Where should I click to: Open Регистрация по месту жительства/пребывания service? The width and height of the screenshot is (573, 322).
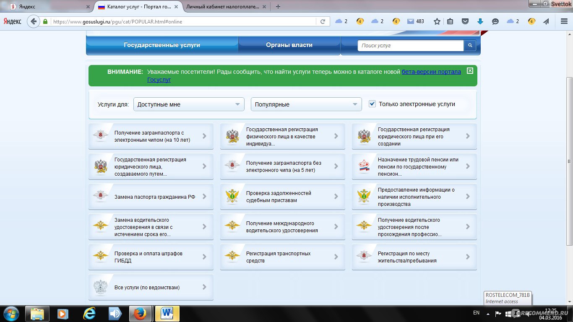pos(414,257)
